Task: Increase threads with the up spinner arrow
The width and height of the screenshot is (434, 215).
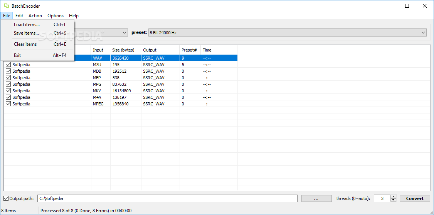Action: (x=393, y=197)
